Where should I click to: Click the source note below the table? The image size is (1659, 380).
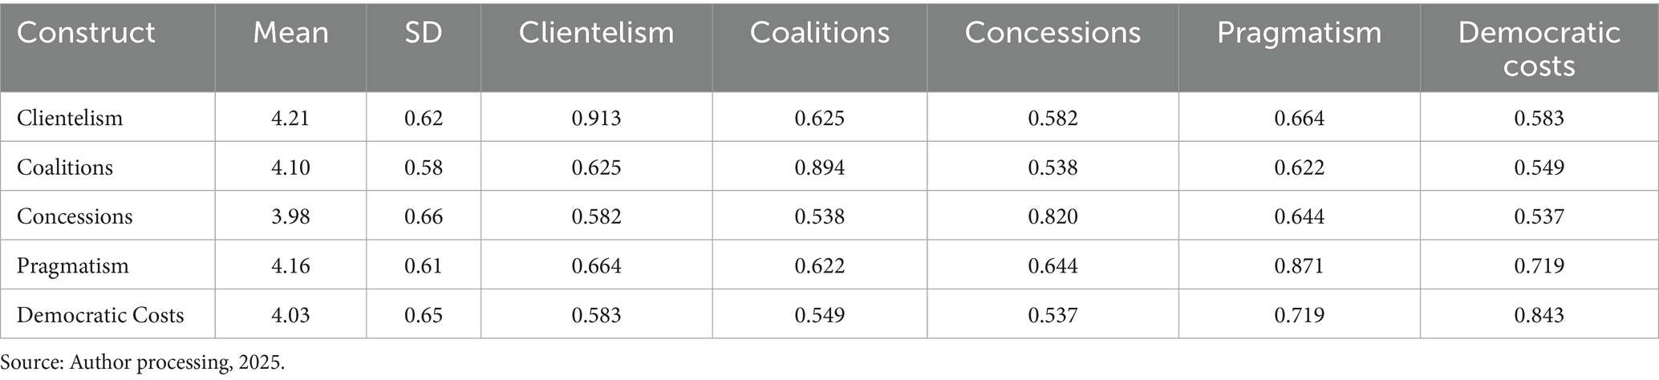coord(143,362)
